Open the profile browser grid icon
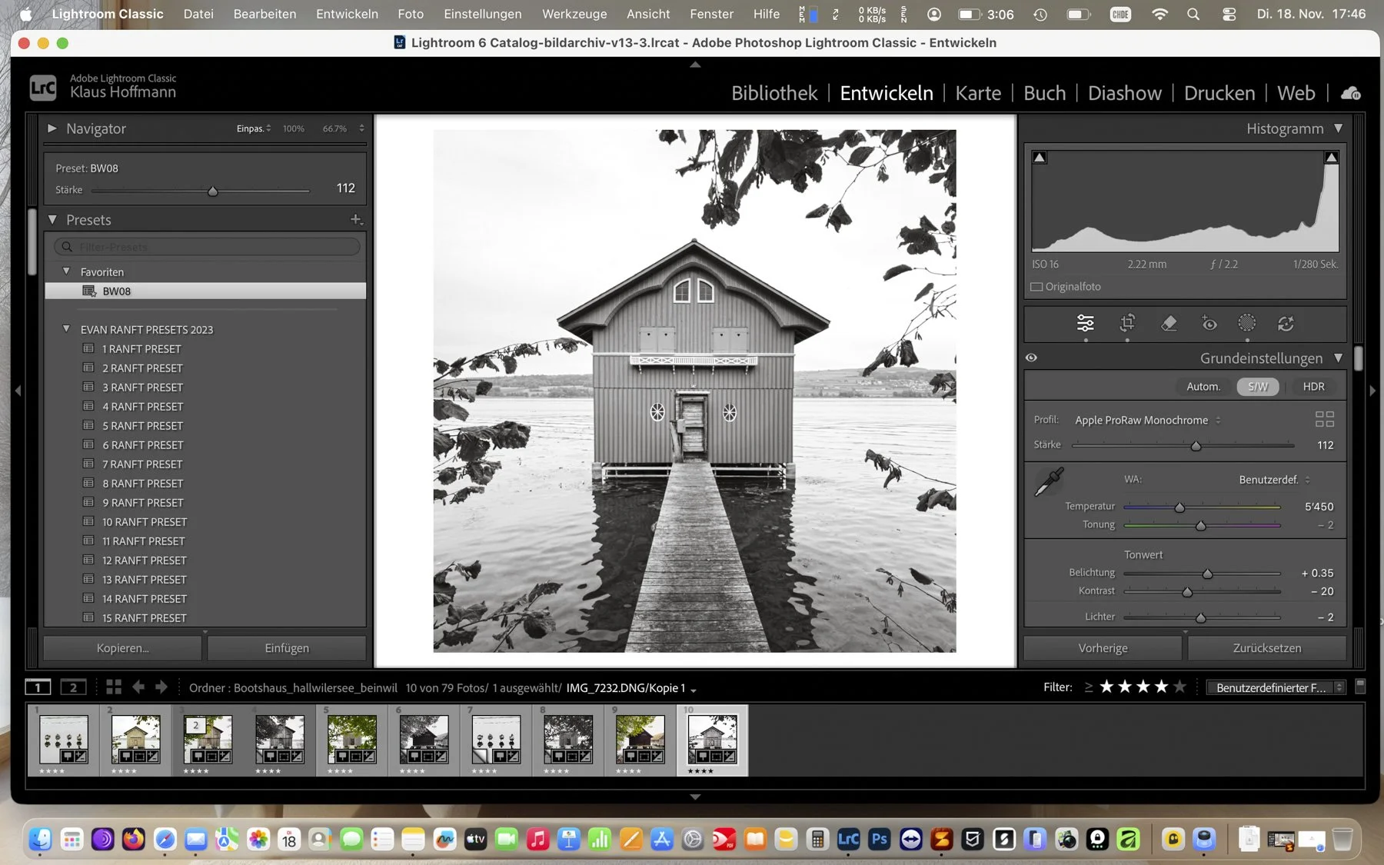1384x865 pixels. 1324,419
